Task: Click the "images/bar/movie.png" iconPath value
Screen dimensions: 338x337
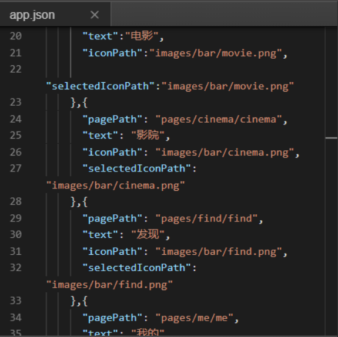Action: pyautogui.click(x=216, y=53)
